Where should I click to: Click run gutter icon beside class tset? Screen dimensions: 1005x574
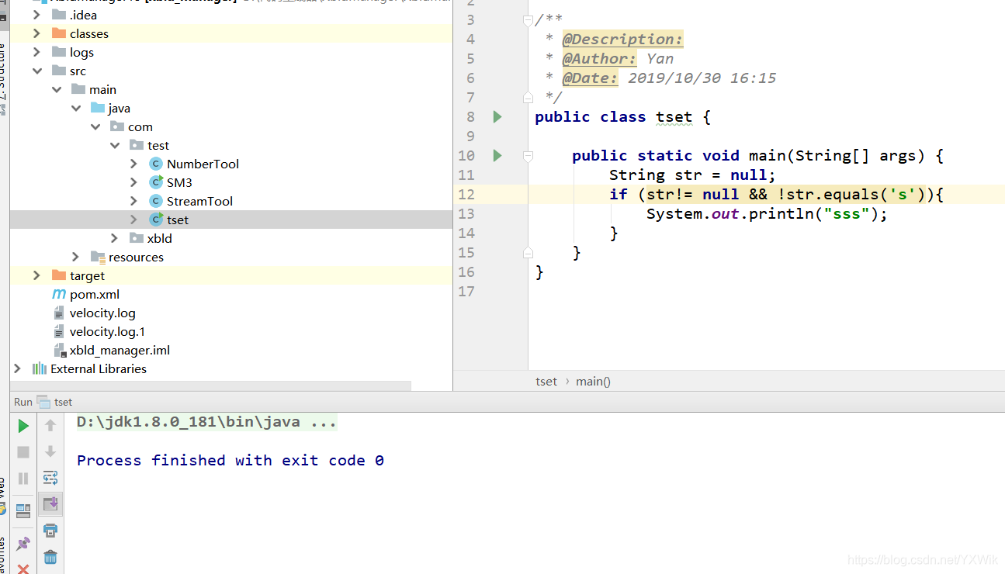(x=497, y=117)
